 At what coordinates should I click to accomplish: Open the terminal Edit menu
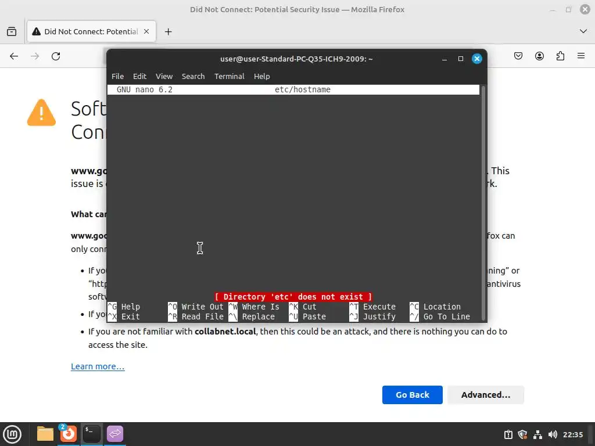(x=139, y=76)
